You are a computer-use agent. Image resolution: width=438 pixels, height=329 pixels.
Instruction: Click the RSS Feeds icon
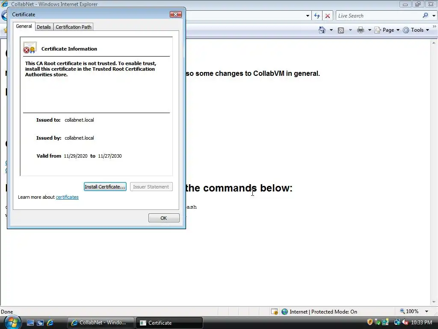341,30
